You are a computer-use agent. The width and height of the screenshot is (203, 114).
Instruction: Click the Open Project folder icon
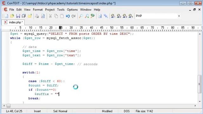(30, 16)
